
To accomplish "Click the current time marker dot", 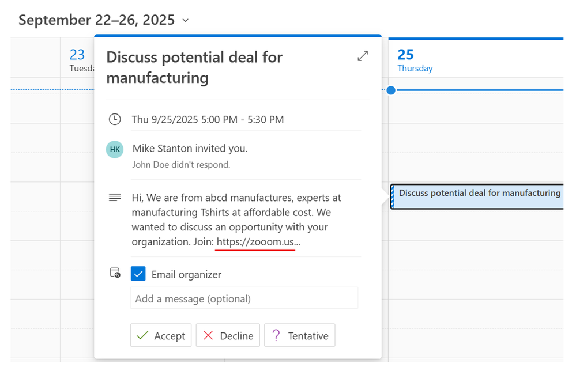I will [x=391, y=90].
